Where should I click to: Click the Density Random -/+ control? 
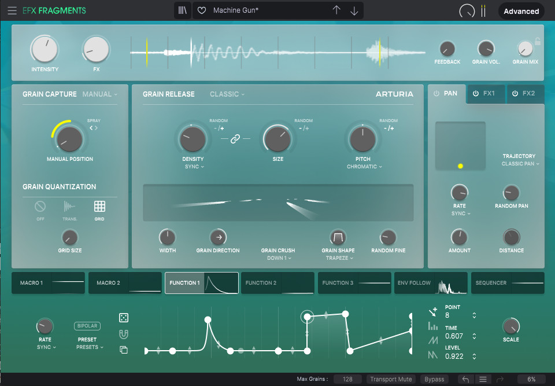(x=219, y=128)
